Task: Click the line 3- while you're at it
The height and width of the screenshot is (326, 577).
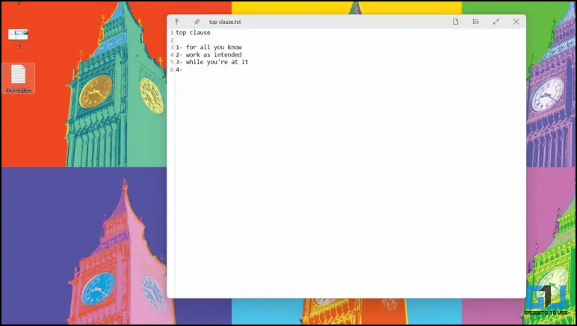Action: tap(212, 62)
